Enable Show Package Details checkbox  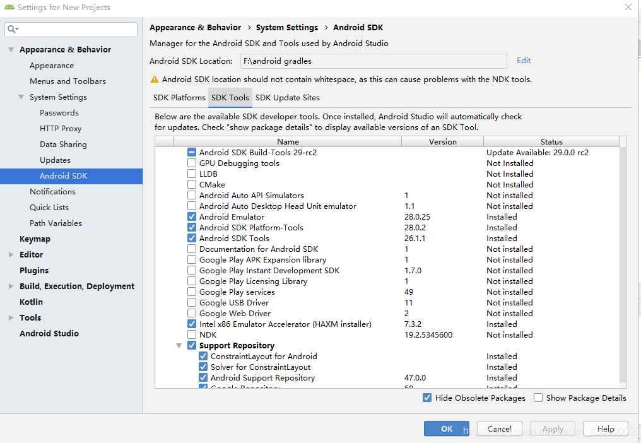click(538, 398)
